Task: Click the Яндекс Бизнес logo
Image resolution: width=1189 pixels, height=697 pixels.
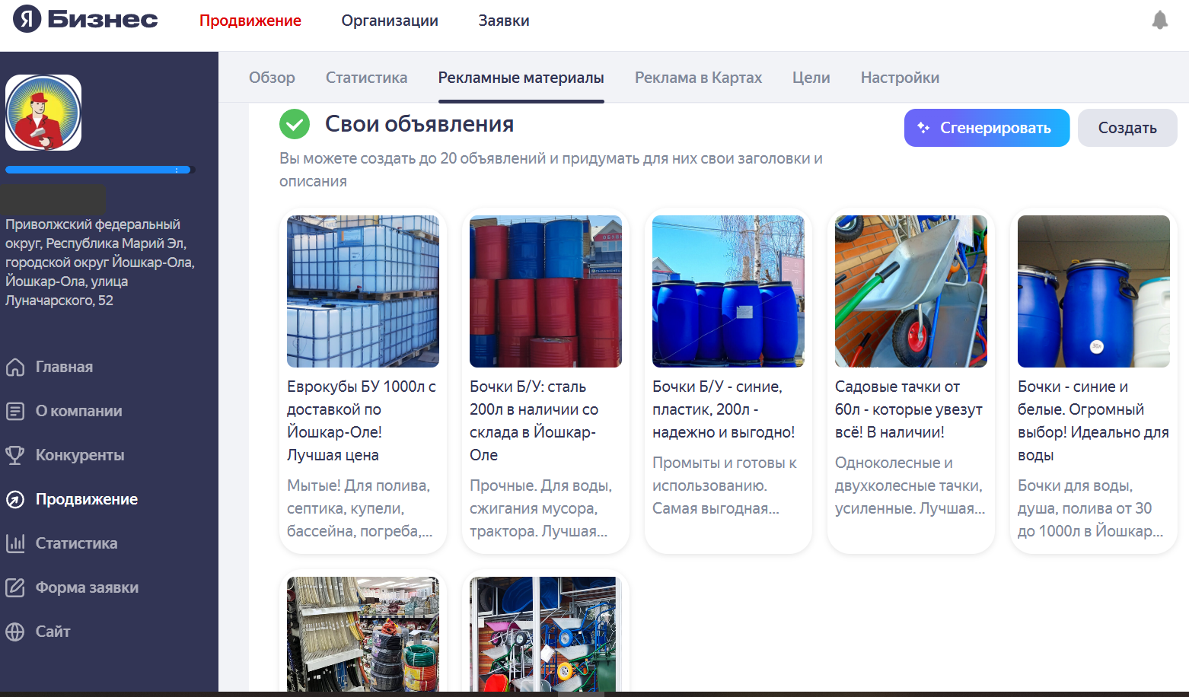Action: pyautogui.click(x=85, y=19)
